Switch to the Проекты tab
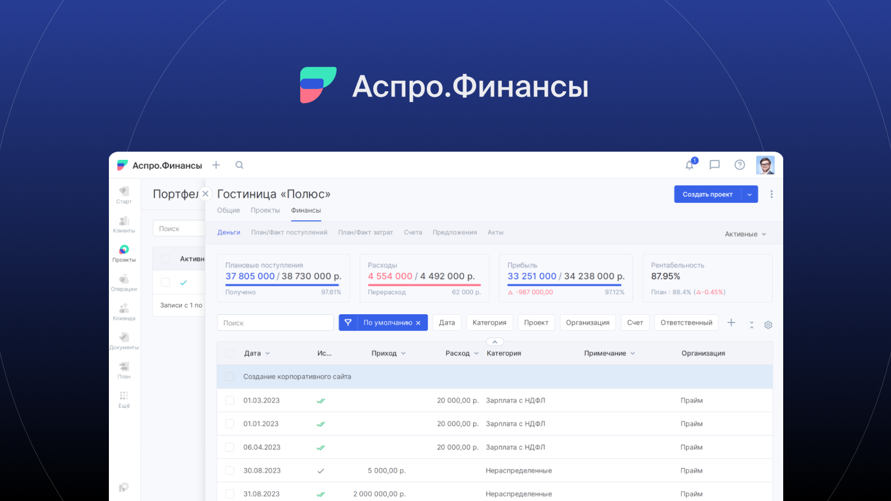This screenshot has height=501, width=891. [265, 210]
